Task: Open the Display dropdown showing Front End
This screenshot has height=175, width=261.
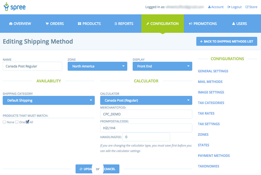Action: coord(162,66)
